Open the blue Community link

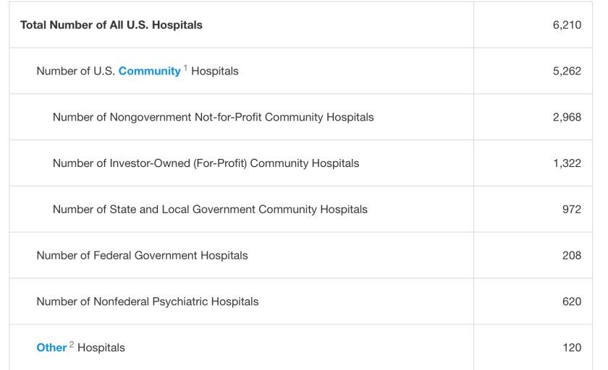tap(149, 71)
